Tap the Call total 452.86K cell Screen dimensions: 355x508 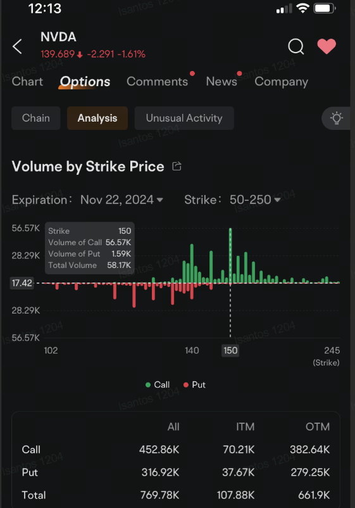[x=159, y=449]
